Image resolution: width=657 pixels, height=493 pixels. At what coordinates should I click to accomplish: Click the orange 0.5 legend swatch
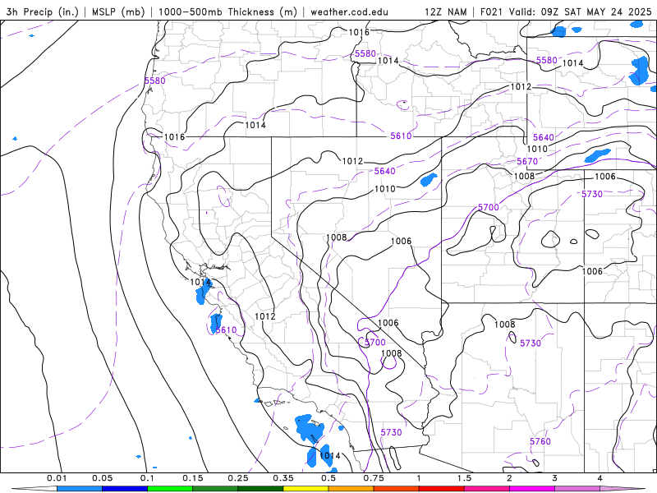[351, 489]
